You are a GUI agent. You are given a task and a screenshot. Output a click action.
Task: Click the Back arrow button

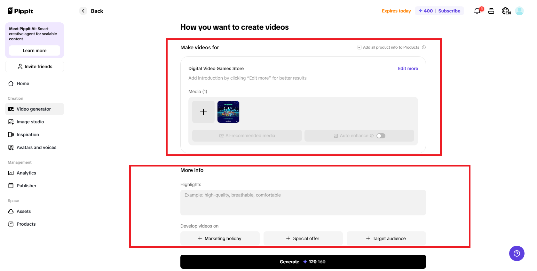(x=83, y=11)
